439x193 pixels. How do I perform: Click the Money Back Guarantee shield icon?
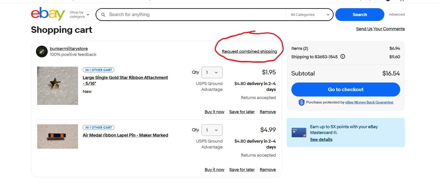point(301,102)
